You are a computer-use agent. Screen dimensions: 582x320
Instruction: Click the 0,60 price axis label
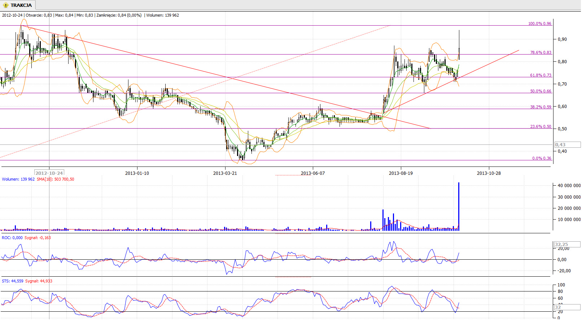[x=562, y=107]
